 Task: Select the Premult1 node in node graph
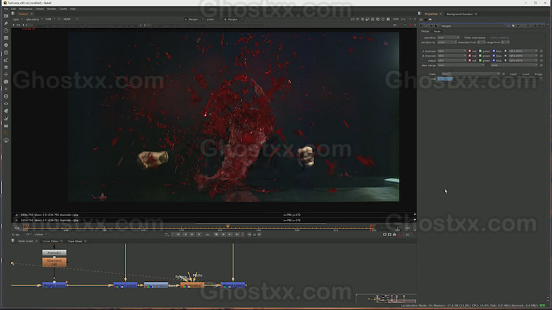pos(54,253)
